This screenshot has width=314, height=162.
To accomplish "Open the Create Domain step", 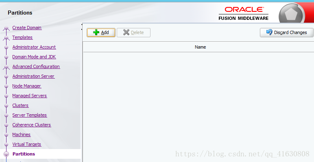I will tap(27, 28).
